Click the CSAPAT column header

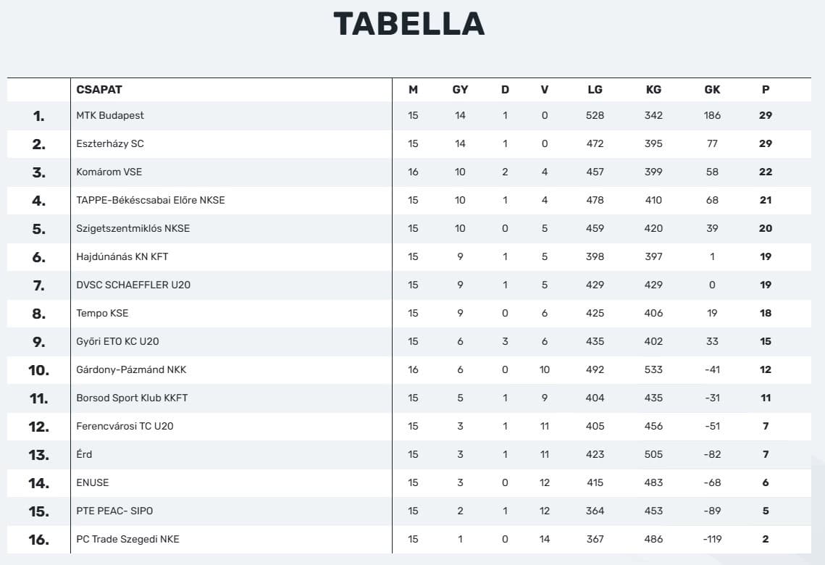[x=99, y=90]
